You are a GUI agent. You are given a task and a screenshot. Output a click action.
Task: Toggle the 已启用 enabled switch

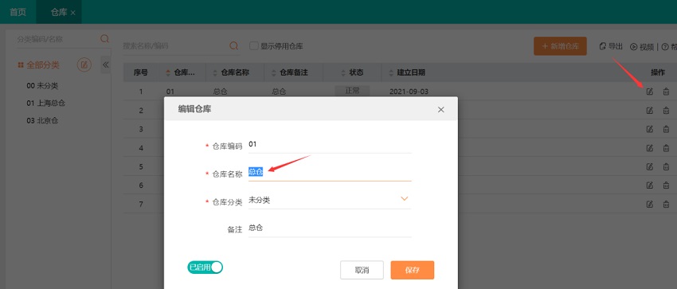[205, 268]
